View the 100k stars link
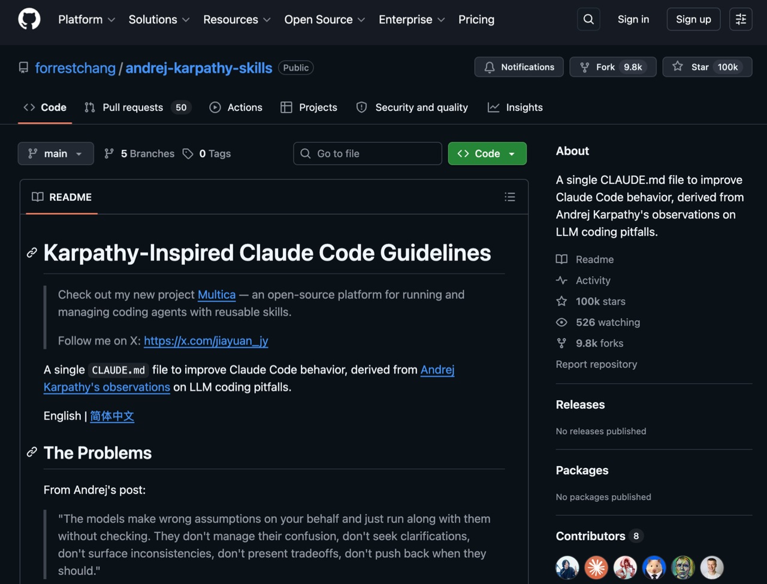The width and height of the screenshot is (767, 584). (x=591, y=301)
